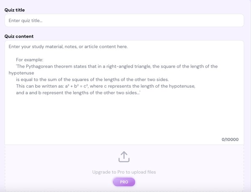Click the upload files icon

coord(124,157)
